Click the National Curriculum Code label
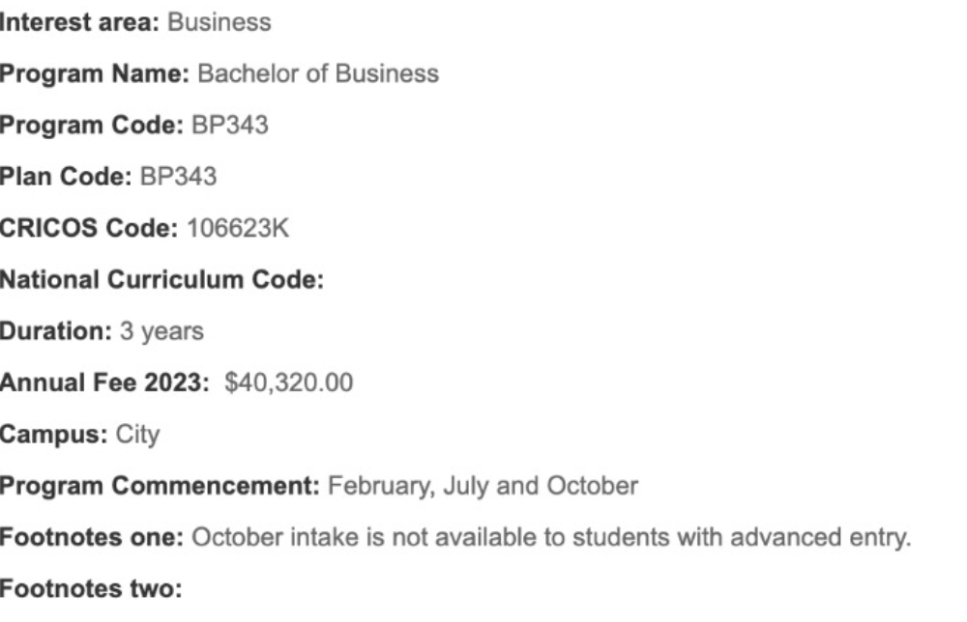The width and height of the screenshot is (967, 622). (161, 280)
